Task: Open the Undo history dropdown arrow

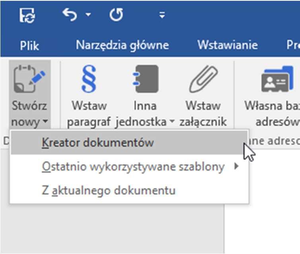Action: 88,15
